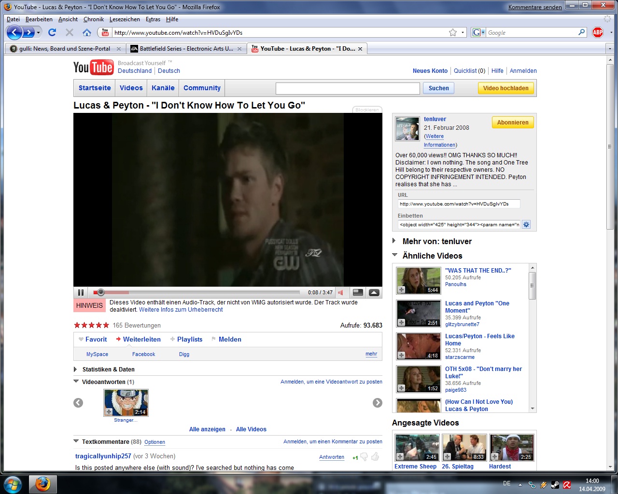Subscribe with the Abonnieren button

point(513,123)
